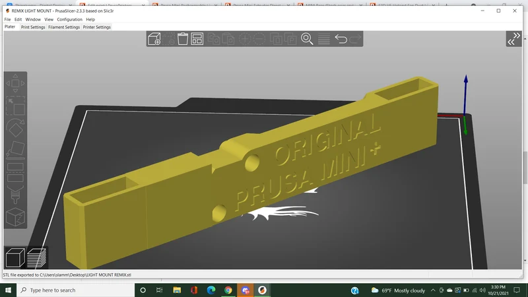Click the Delete all trash can icon
This screenshot has width=528, height=297.
click(183, 39)
